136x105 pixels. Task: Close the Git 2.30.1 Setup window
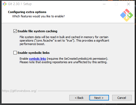(x=129, y=4)
